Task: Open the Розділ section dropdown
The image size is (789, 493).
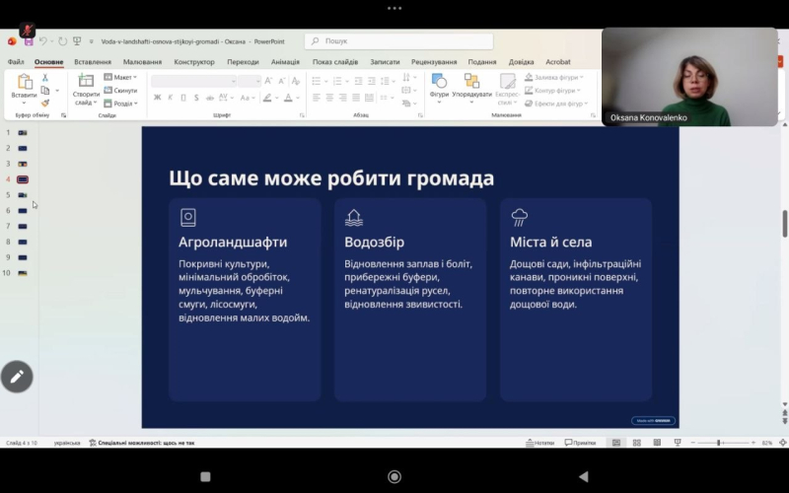Action: click(120, 104)
